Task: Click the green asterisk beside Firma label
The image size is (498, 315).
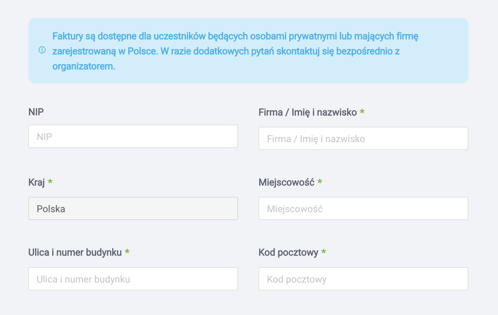Action: [362, 112]
